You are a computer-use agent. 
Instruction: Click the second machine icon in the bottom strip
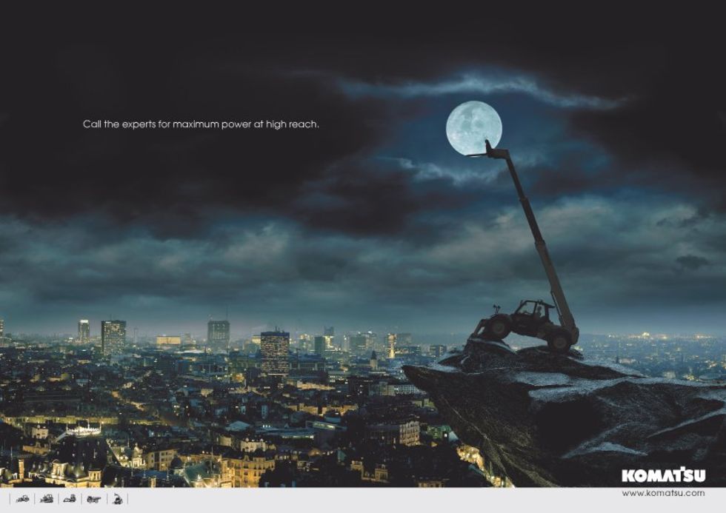point(46,499)
